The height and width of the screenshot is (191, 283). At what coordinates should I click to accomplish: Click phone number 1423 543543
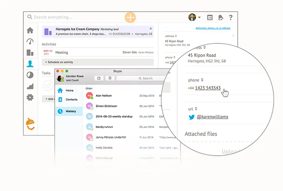click(x=208, y=88)
